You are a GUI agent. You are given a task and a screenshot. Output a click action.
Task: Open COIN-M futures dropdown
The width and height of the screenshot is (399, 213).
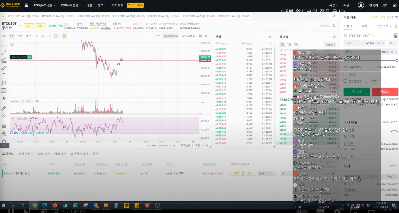71,5
